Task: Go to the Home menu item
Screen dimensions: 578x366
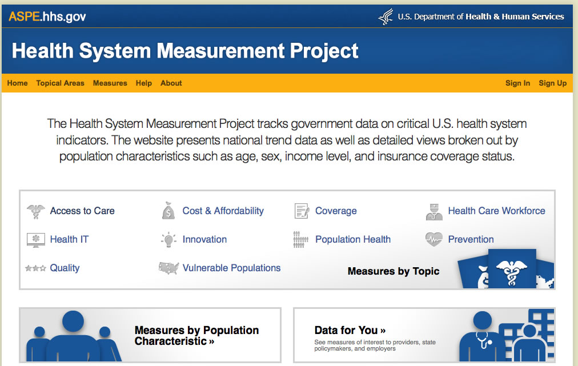Action: (x=17, y=83)
